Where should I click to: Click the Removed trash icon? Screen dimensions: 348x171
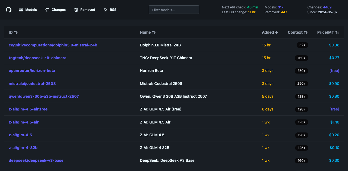click(x=76, y=9)
